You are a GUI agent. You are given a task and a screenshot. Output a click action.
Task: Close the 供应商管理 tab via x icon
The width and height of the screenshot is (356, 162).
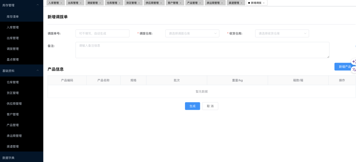pyautogui.click(x=161, y=3)
